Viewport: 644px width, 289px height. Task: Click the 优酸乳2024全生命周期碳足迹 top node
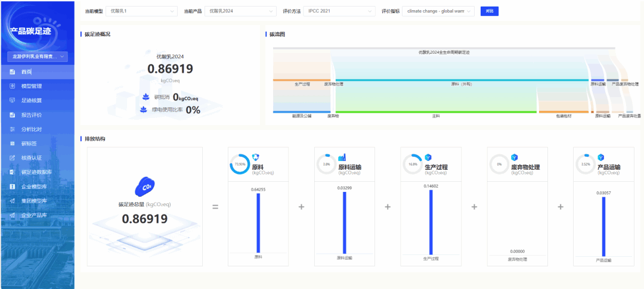click(x=444, y=48)
